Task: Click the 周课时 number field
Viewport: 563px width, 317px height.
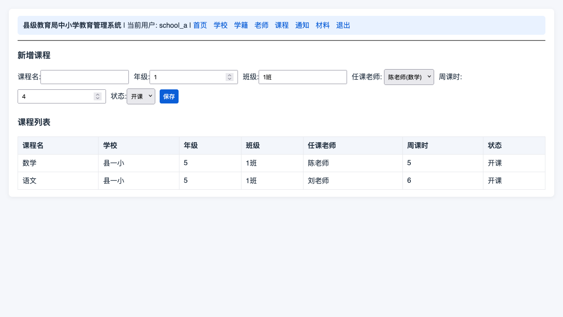Action: point(62,96)
